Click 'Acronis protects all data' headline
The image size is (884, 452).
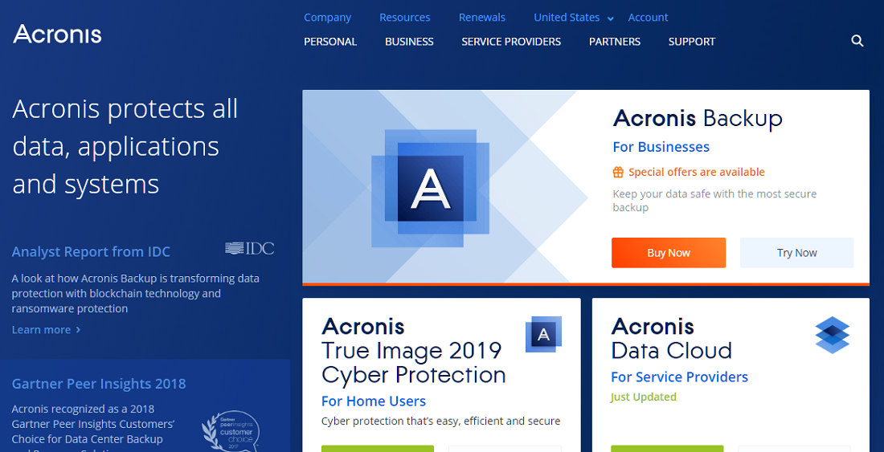[x=125, y=146]
